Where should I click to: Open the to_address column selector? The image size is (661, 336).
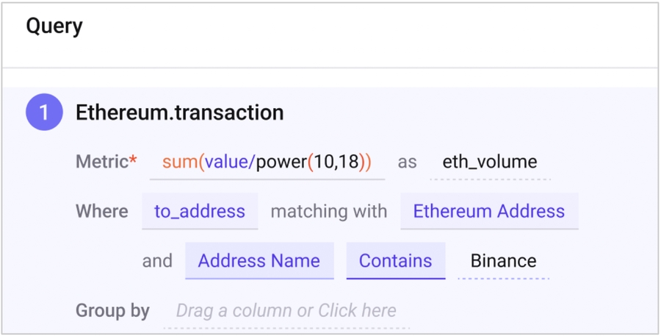200,211
